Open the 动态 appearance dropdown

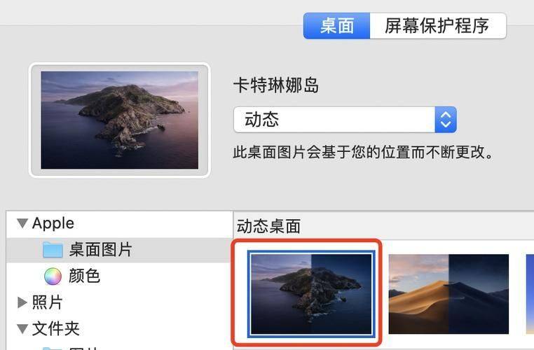(x=345, y=120)
